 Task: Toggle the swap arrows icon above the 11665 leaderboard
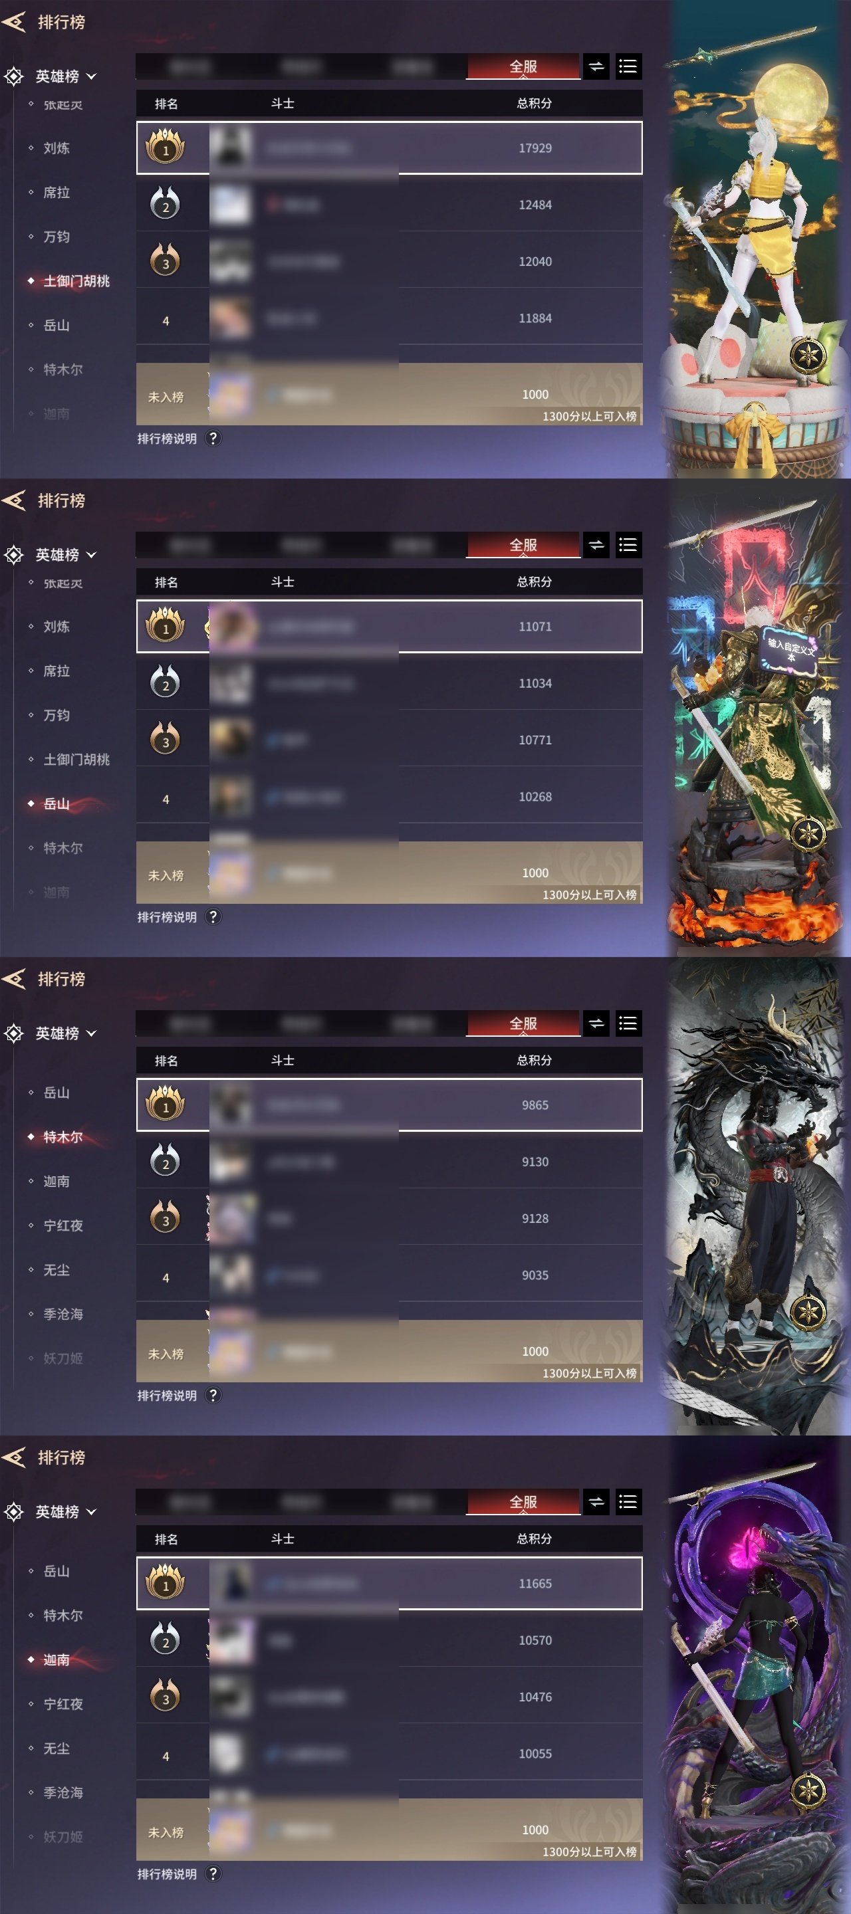[x=596, y=1502]
